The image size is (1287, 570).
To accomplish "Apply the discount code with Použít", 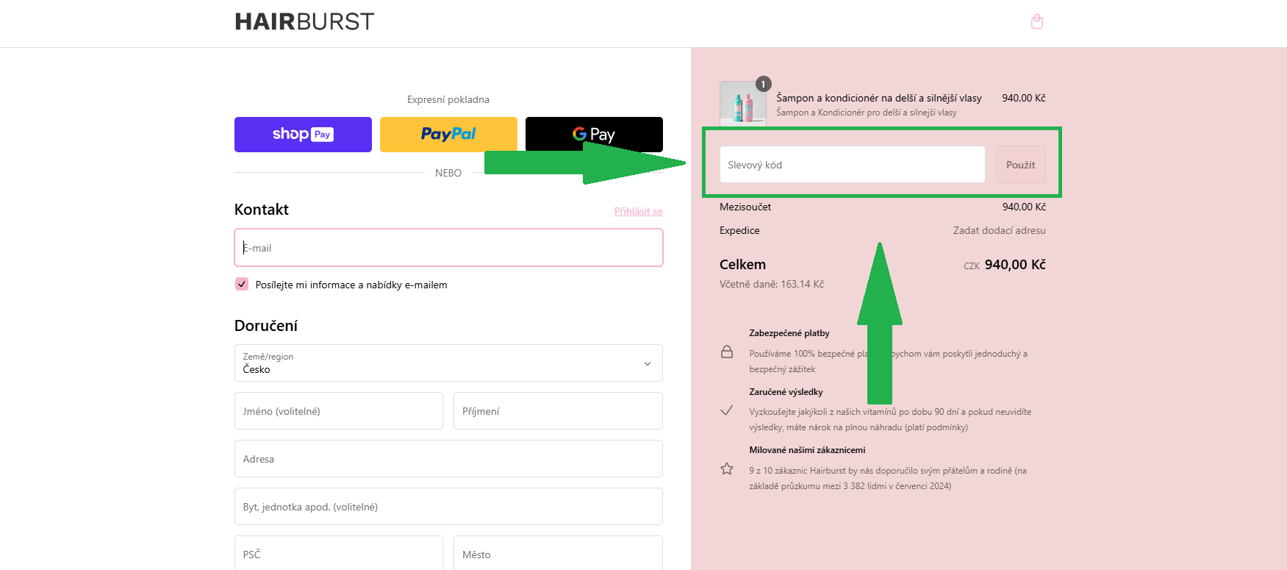I will click(x=1021, y=165).
